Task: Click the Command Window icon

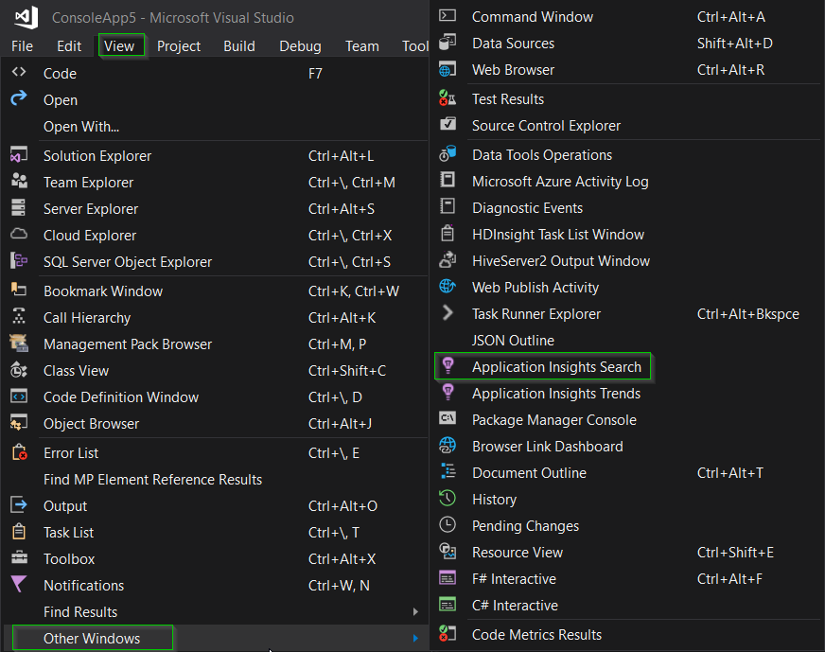Action: (448, 15)
